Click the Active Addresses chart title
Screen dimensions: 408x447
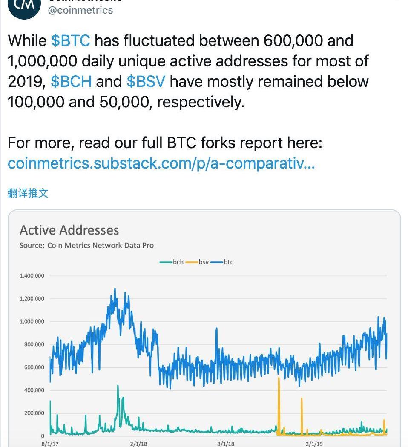point(69,230)
